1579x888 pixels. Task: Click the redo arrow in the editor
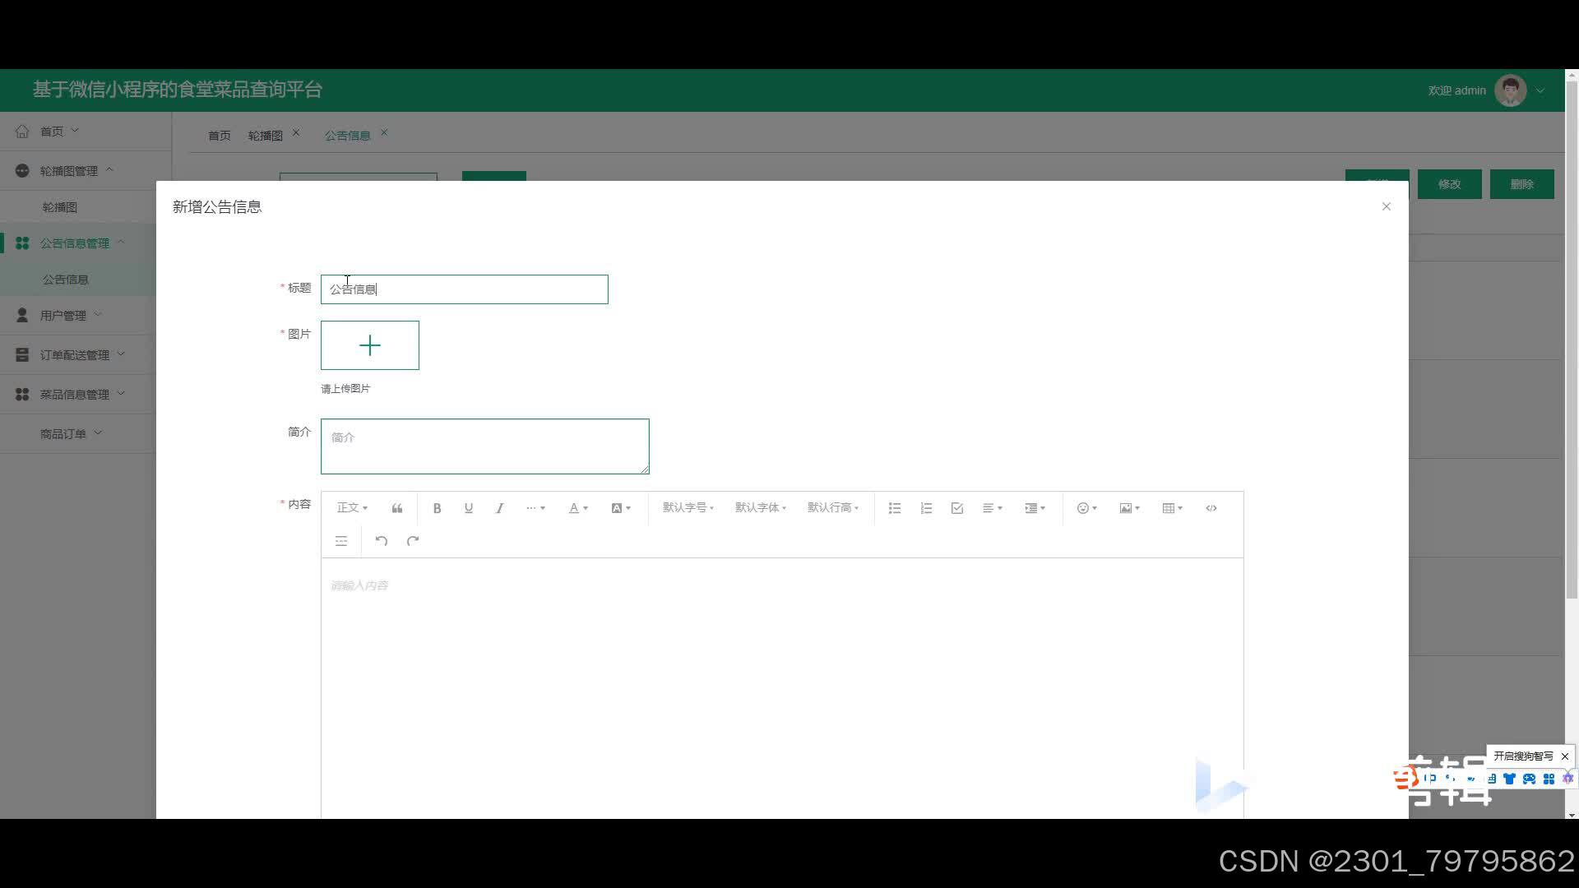413,541
